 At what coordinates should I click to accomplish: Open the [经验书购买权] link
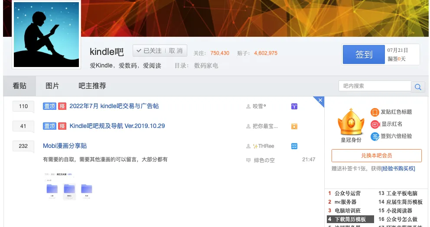pos(398,169)
